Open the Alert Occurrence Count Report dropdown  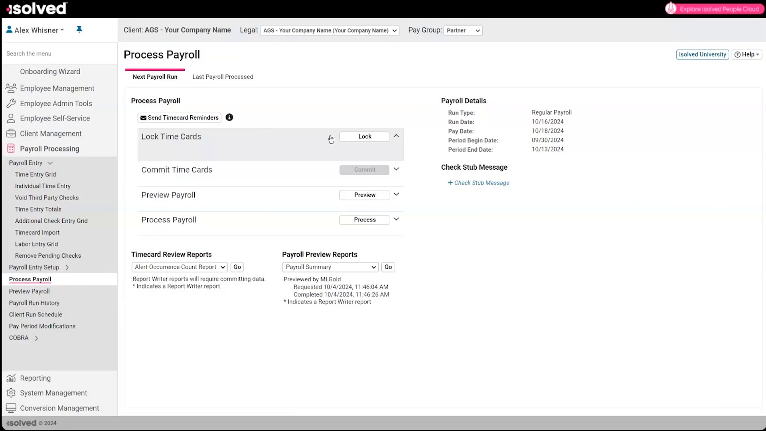click(x=180, y=267)
